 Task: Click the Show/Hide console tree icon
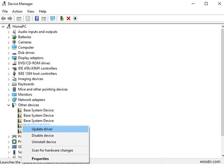coord(19,19)
